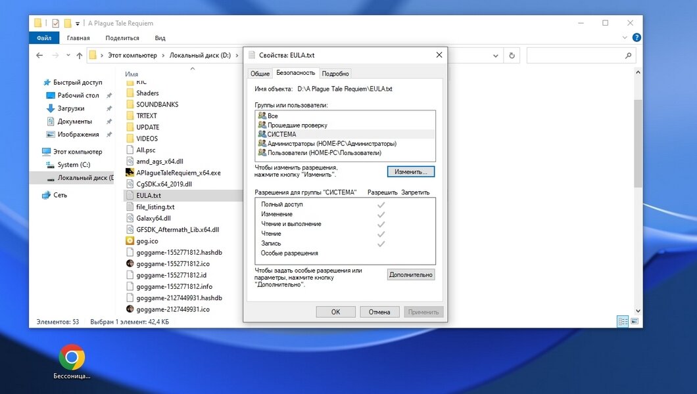Image resolution: width=697 pixels, height=394 pixels.
Task: Open recent locations dropdown arrow
Action: [68, 55]
